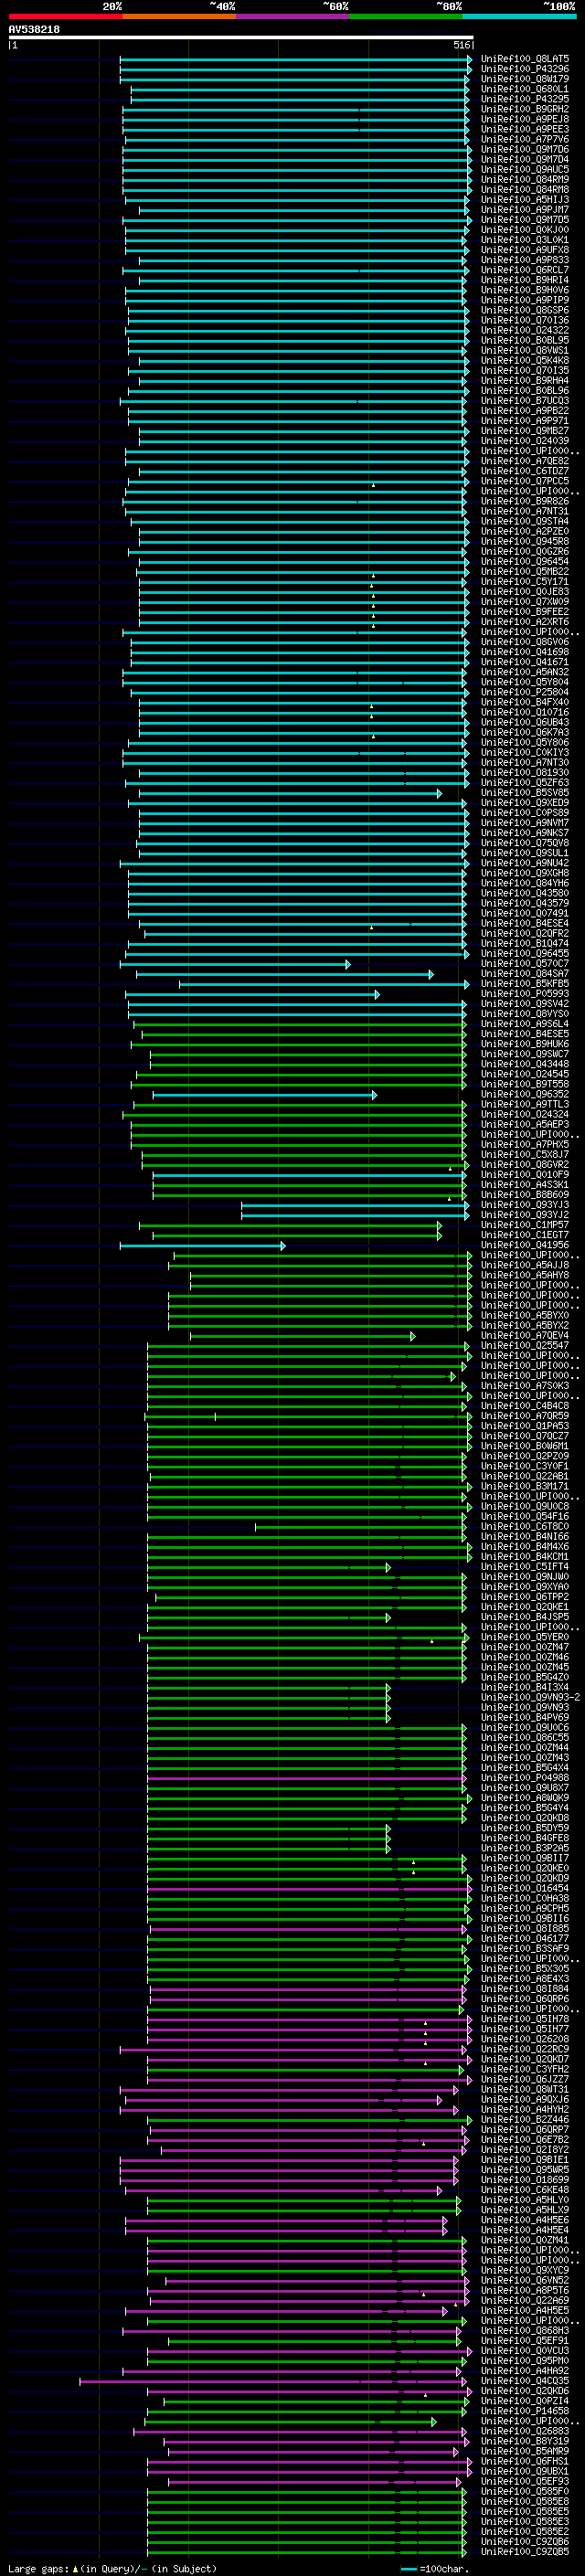Screen dimensions: 585x2576
Task: Follow the UniRef100_Q0KJ00 link
Action: (525, 230)
